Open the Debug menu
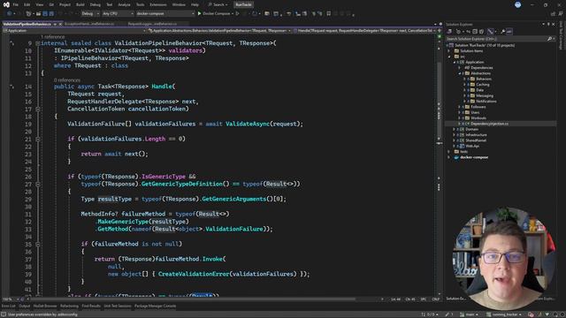Viewport: 566px width, 318px height. pyautogui.click(x=95, y=4)
